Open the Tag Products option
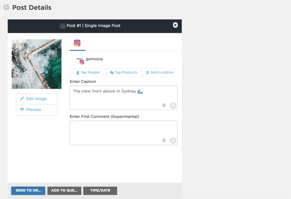291x199 pixels. tap(123, 73)
